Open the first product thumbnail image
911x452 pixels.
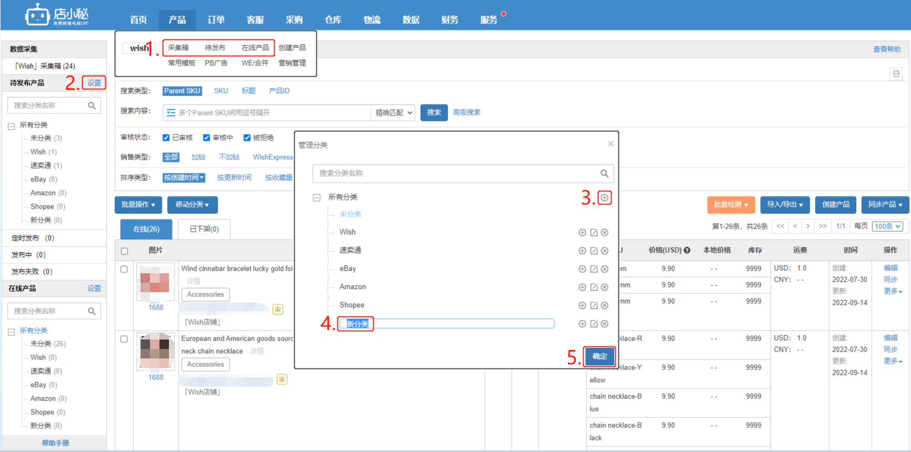point(155,282)
